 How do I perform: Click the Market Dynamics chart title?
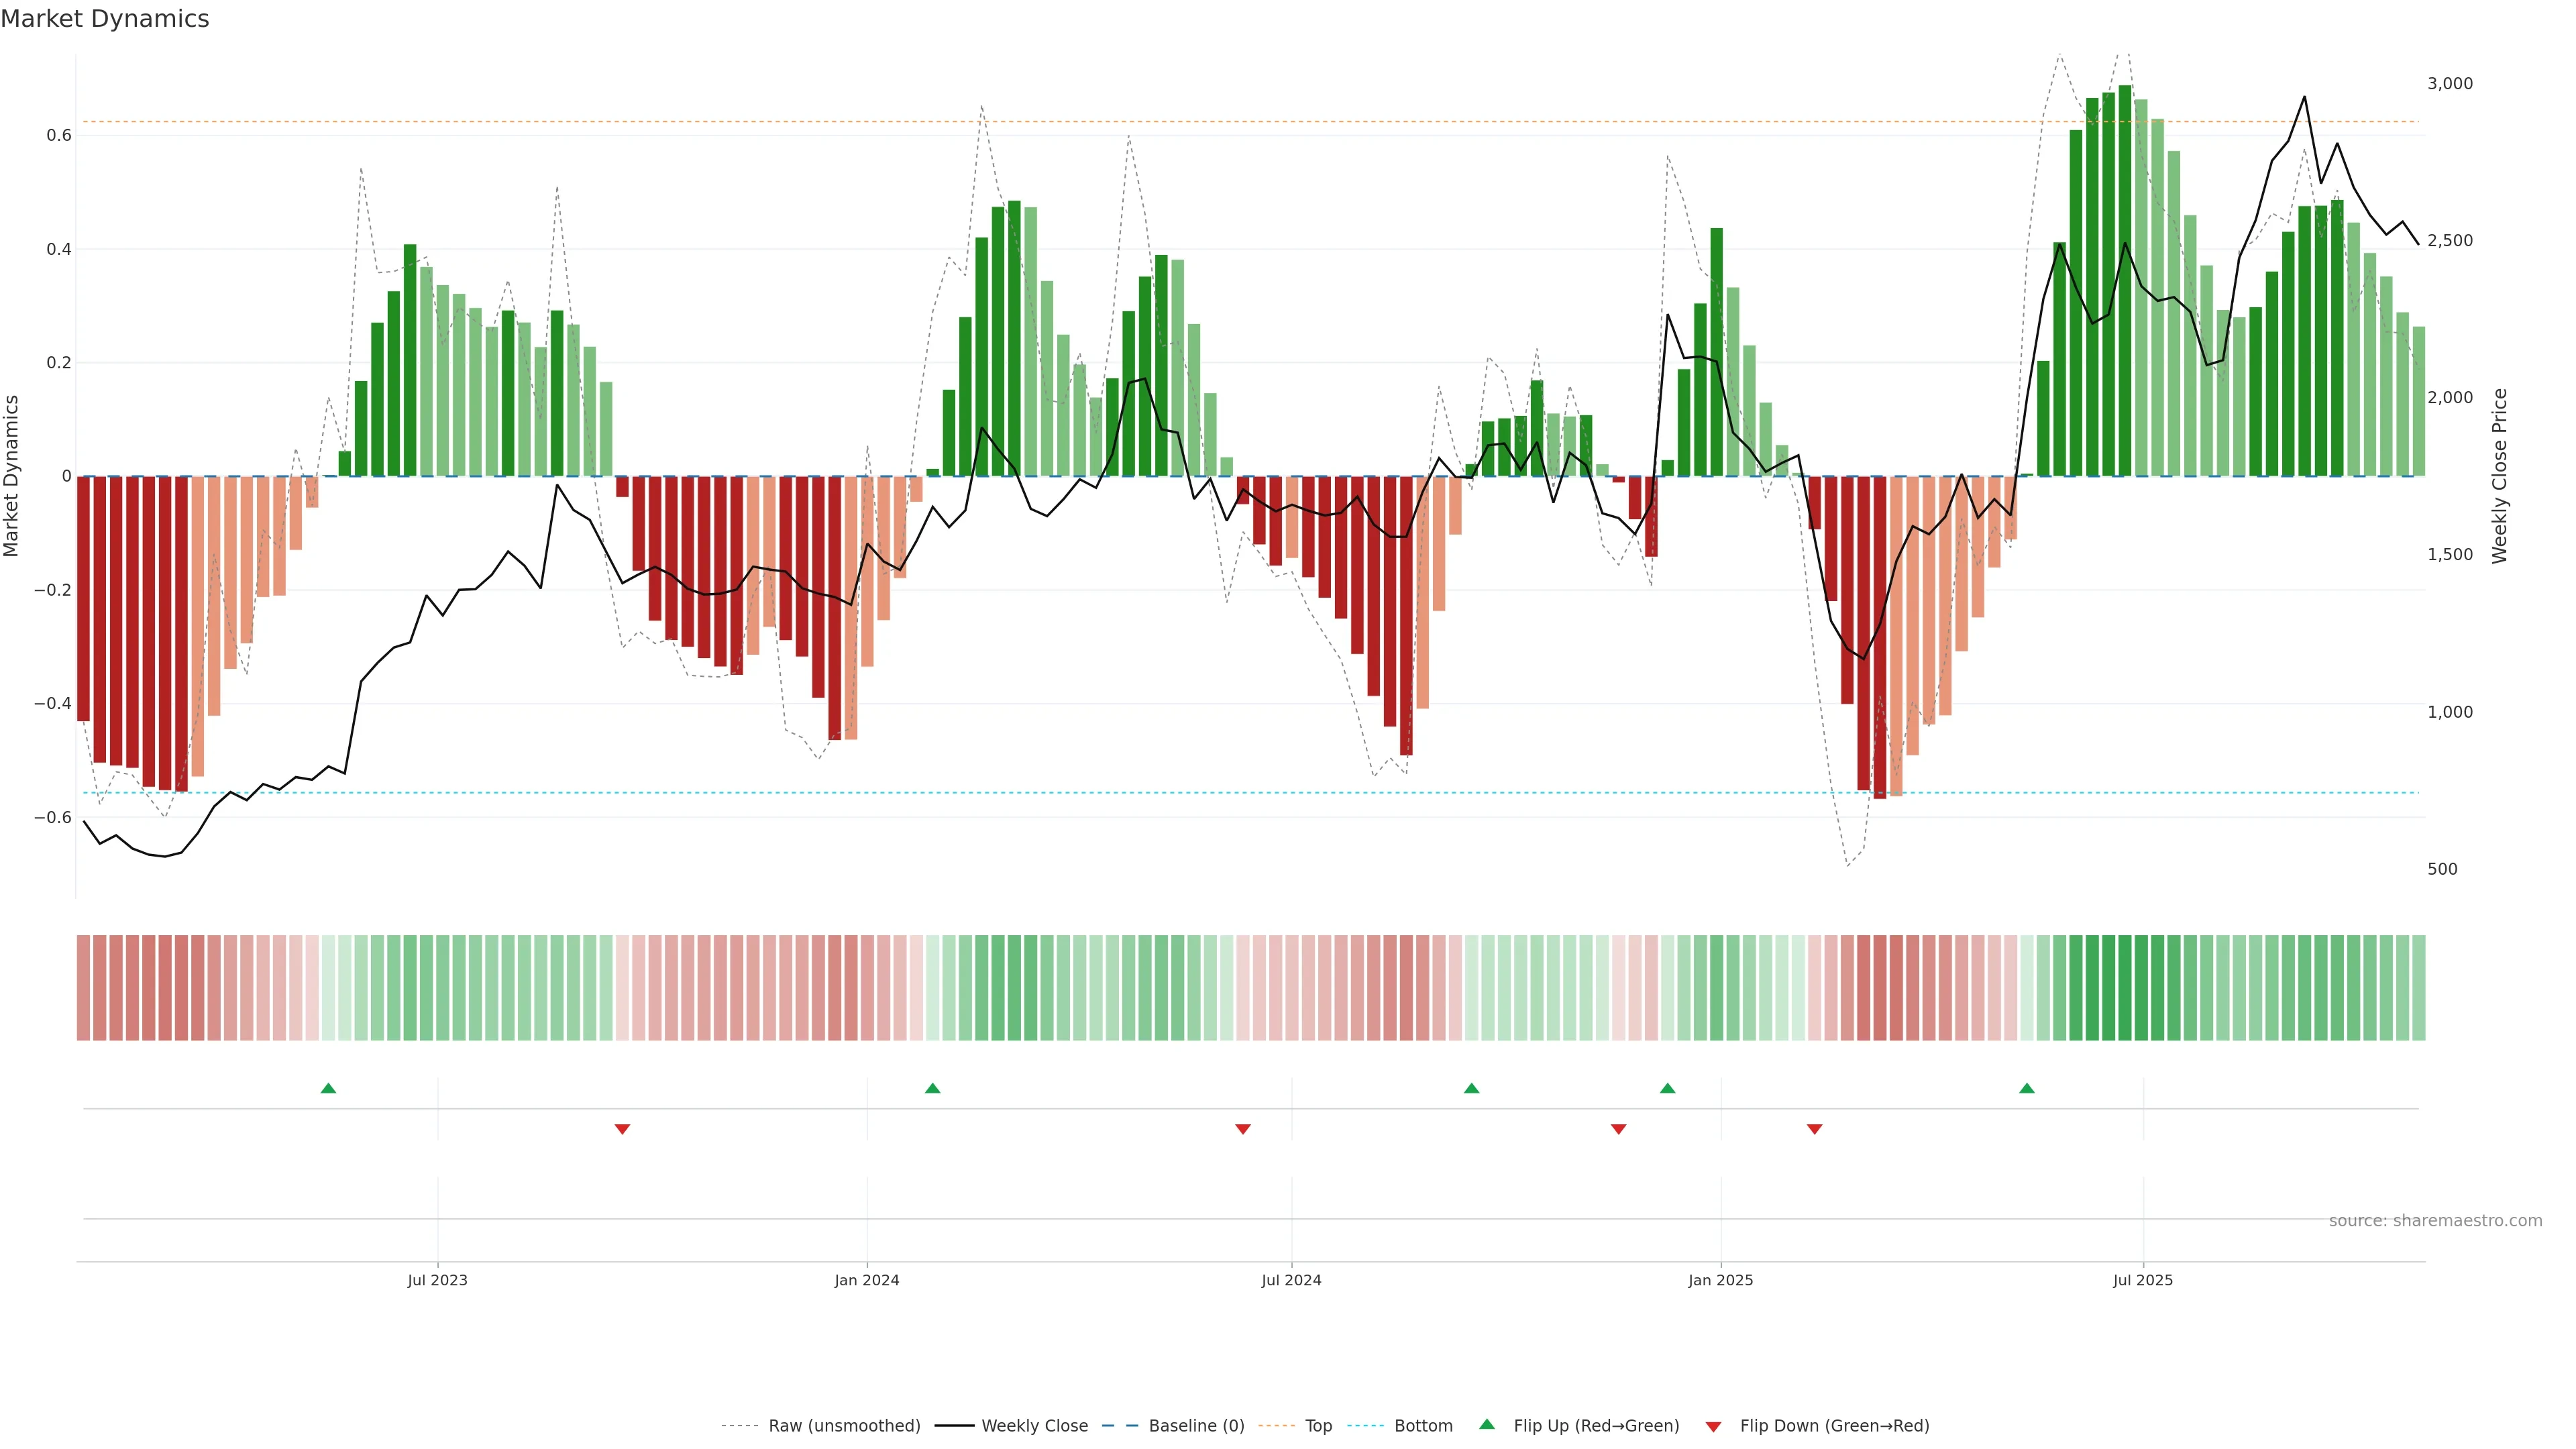105,19
